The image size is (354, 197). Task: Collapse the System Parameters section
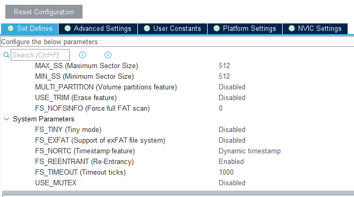click(6, 119)
